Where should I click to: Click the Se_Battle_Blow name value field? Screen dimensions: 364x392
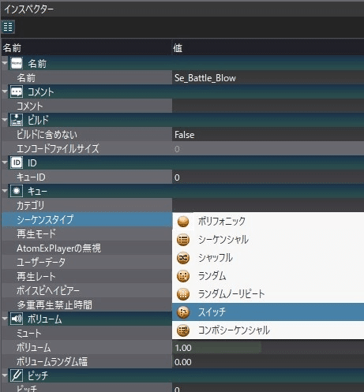point(268,78)
